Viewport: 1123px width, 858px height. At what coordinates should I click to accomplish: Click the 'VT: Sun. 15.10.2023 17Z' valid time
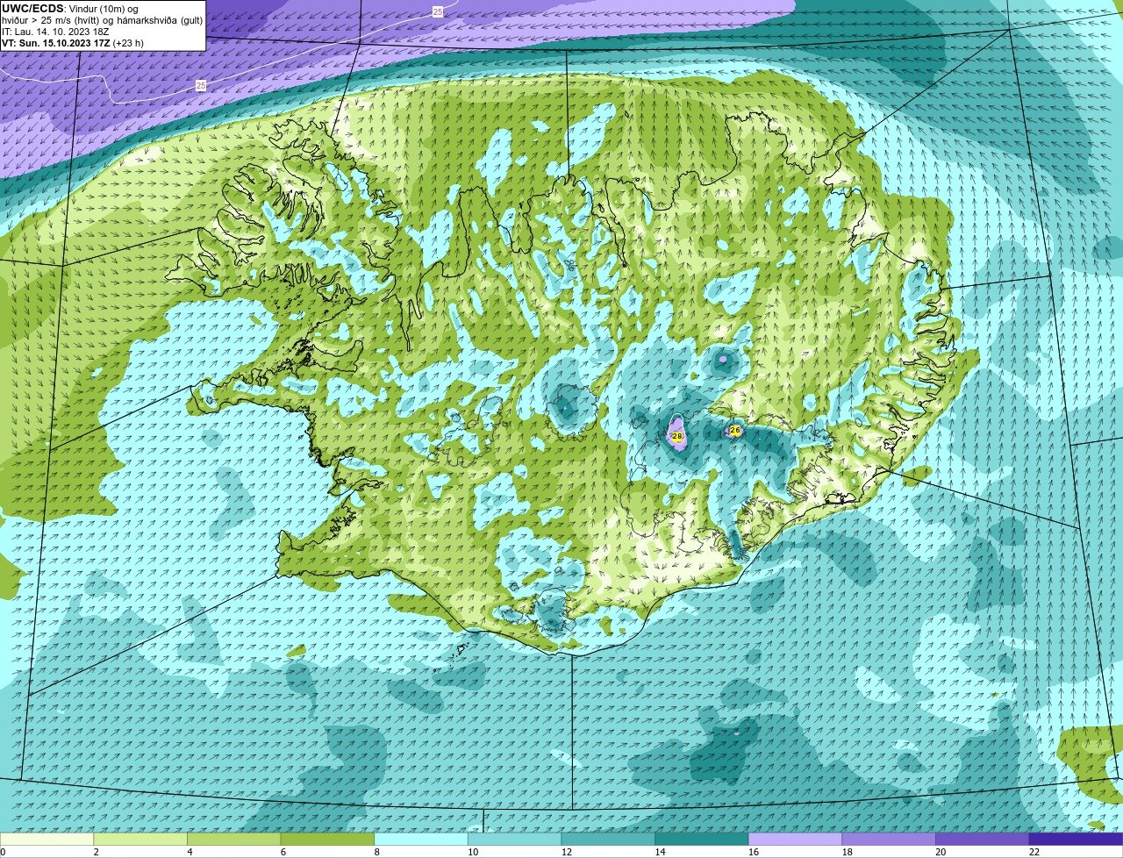pos(56,43)
